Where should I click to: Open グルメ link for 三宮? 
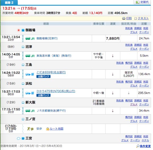point(125,140)
